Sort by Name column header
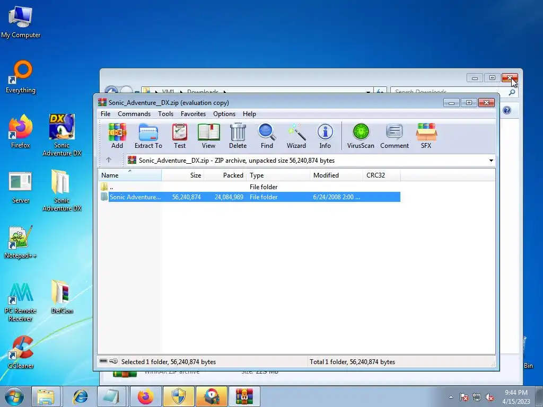Screen dimensions: 543x407 129,175
